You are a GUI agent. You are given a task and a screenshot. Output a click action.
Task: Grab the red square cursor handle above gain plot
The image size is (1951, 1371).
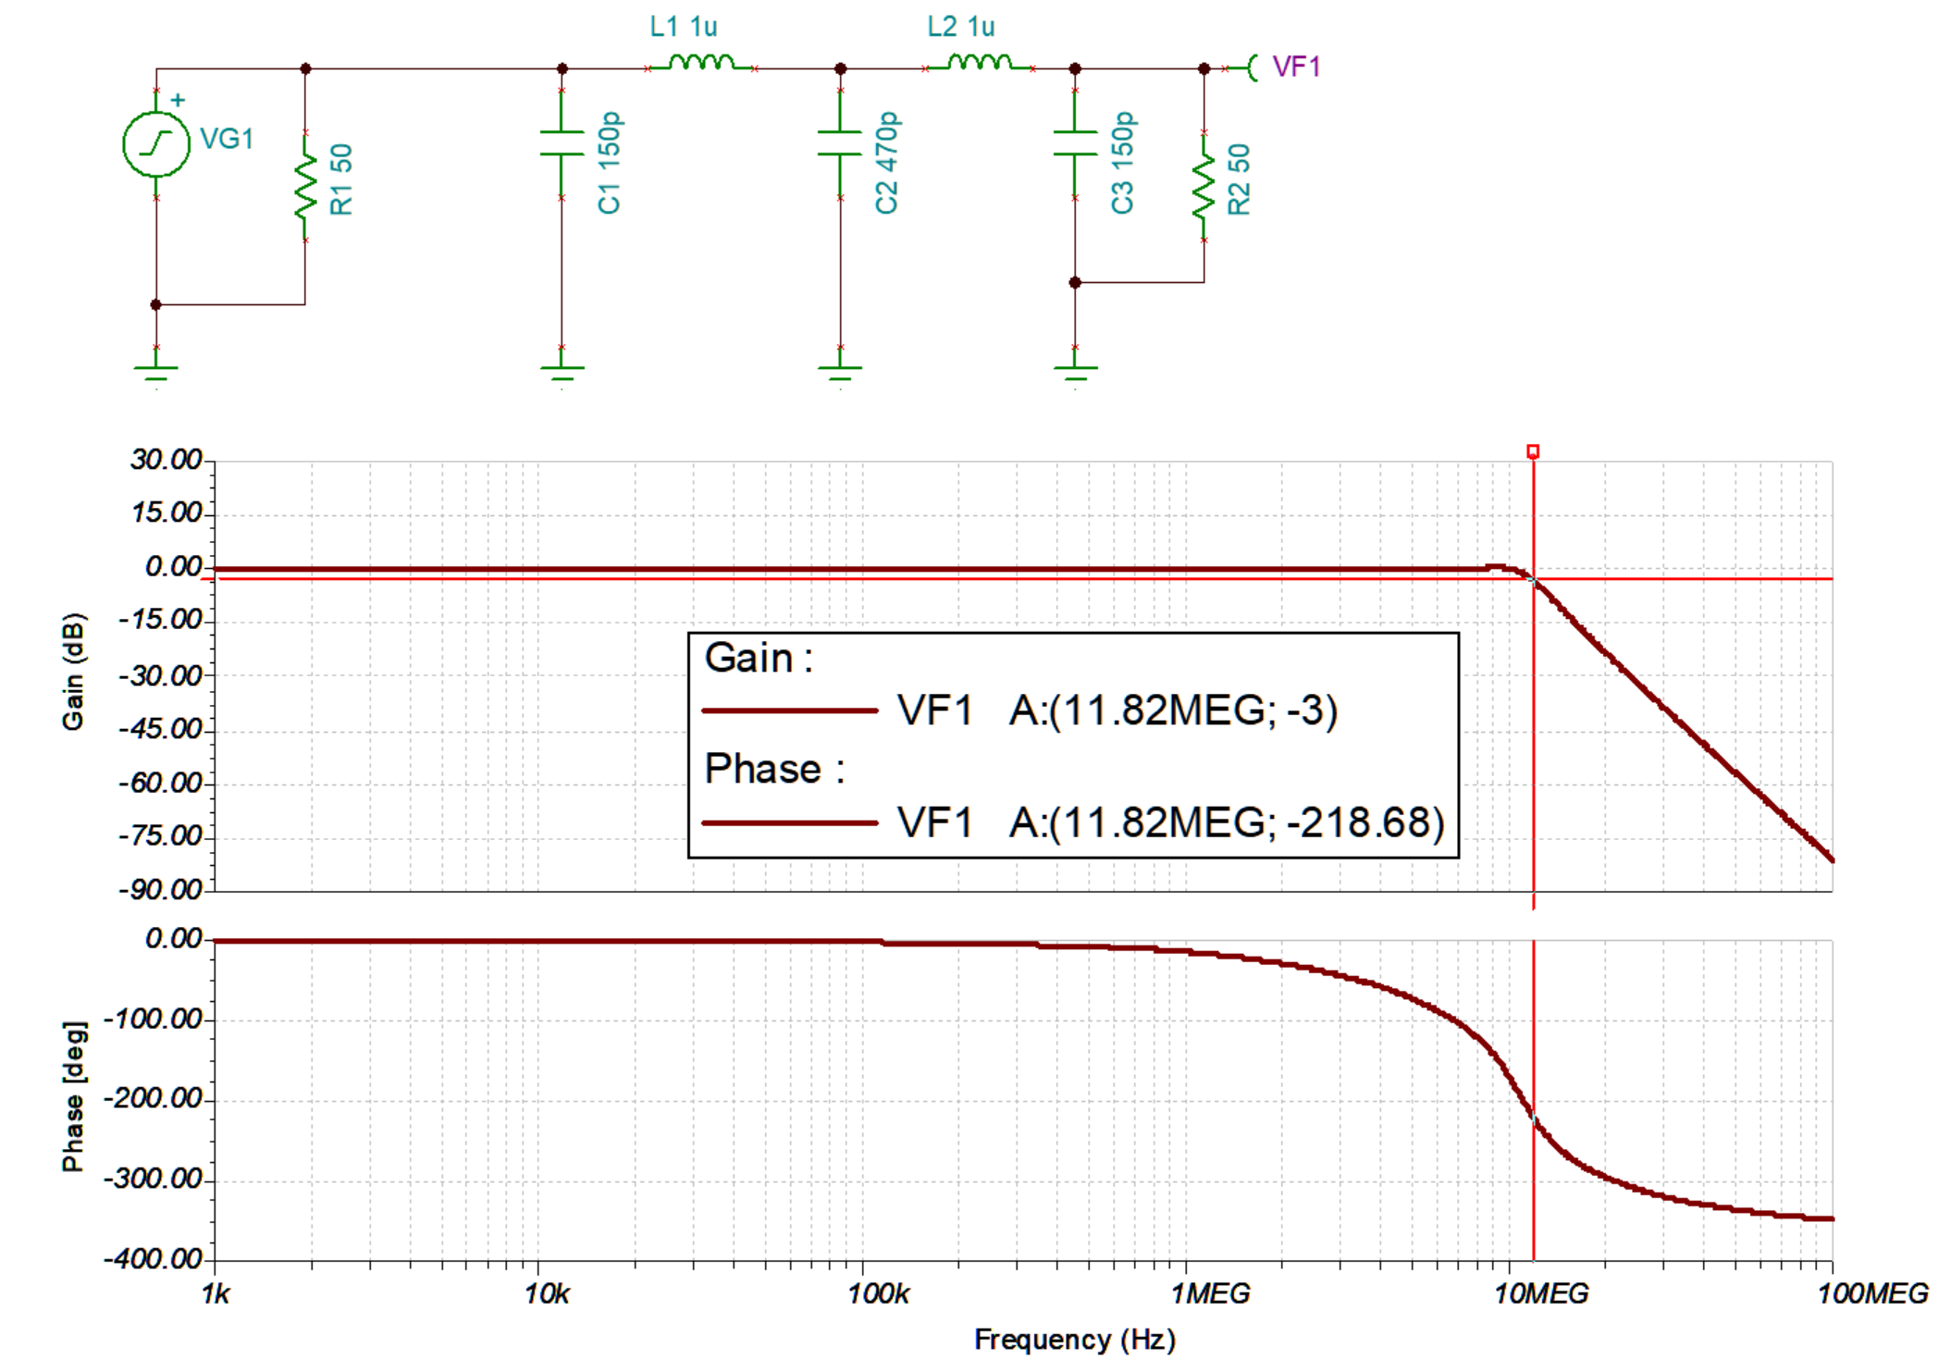[x=1533, y=451]
